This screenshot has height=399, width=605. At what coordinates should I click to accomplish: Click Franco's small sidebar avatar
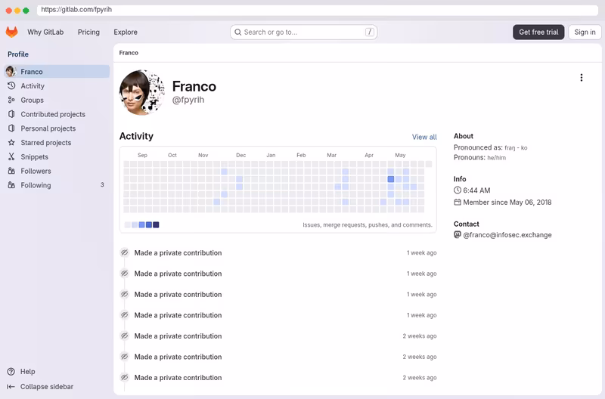point(11,71)
